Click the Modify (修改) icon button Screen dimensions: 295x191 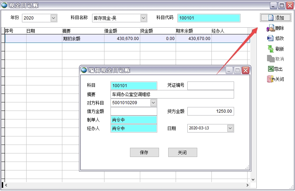pyautogui.click(x=275, y=38)
